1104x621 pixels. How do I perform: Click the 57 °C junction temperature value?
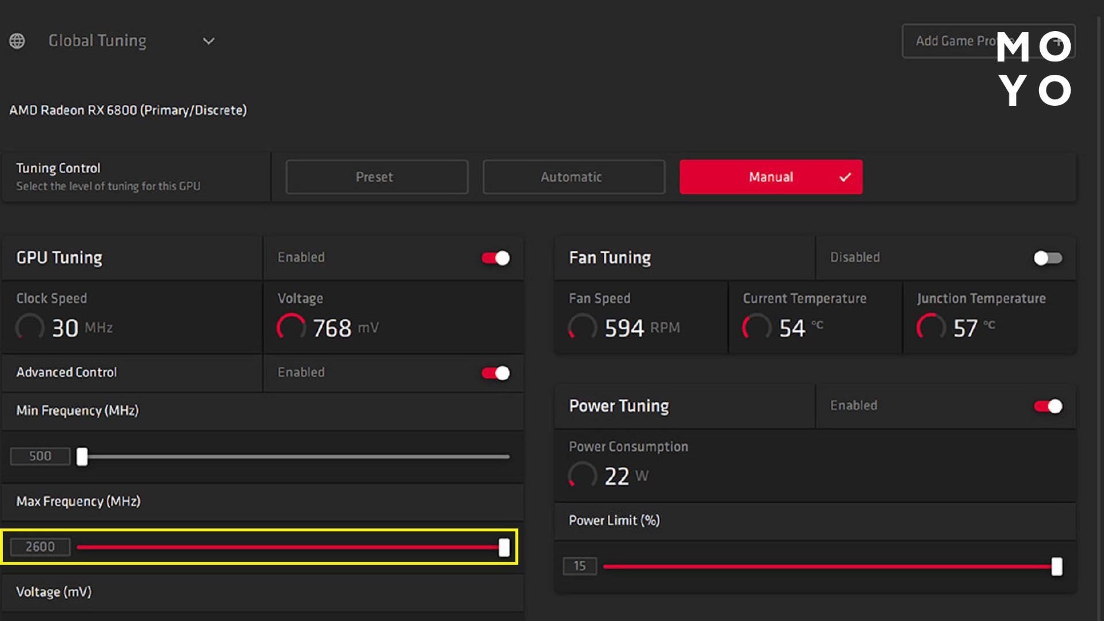coord(975,328)
